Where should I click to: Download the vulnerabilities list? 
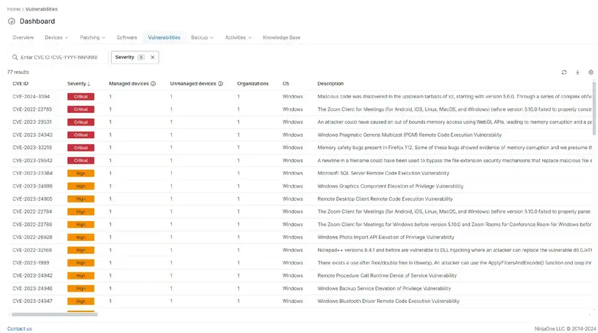pyautogui.click(x=578, y=73)
